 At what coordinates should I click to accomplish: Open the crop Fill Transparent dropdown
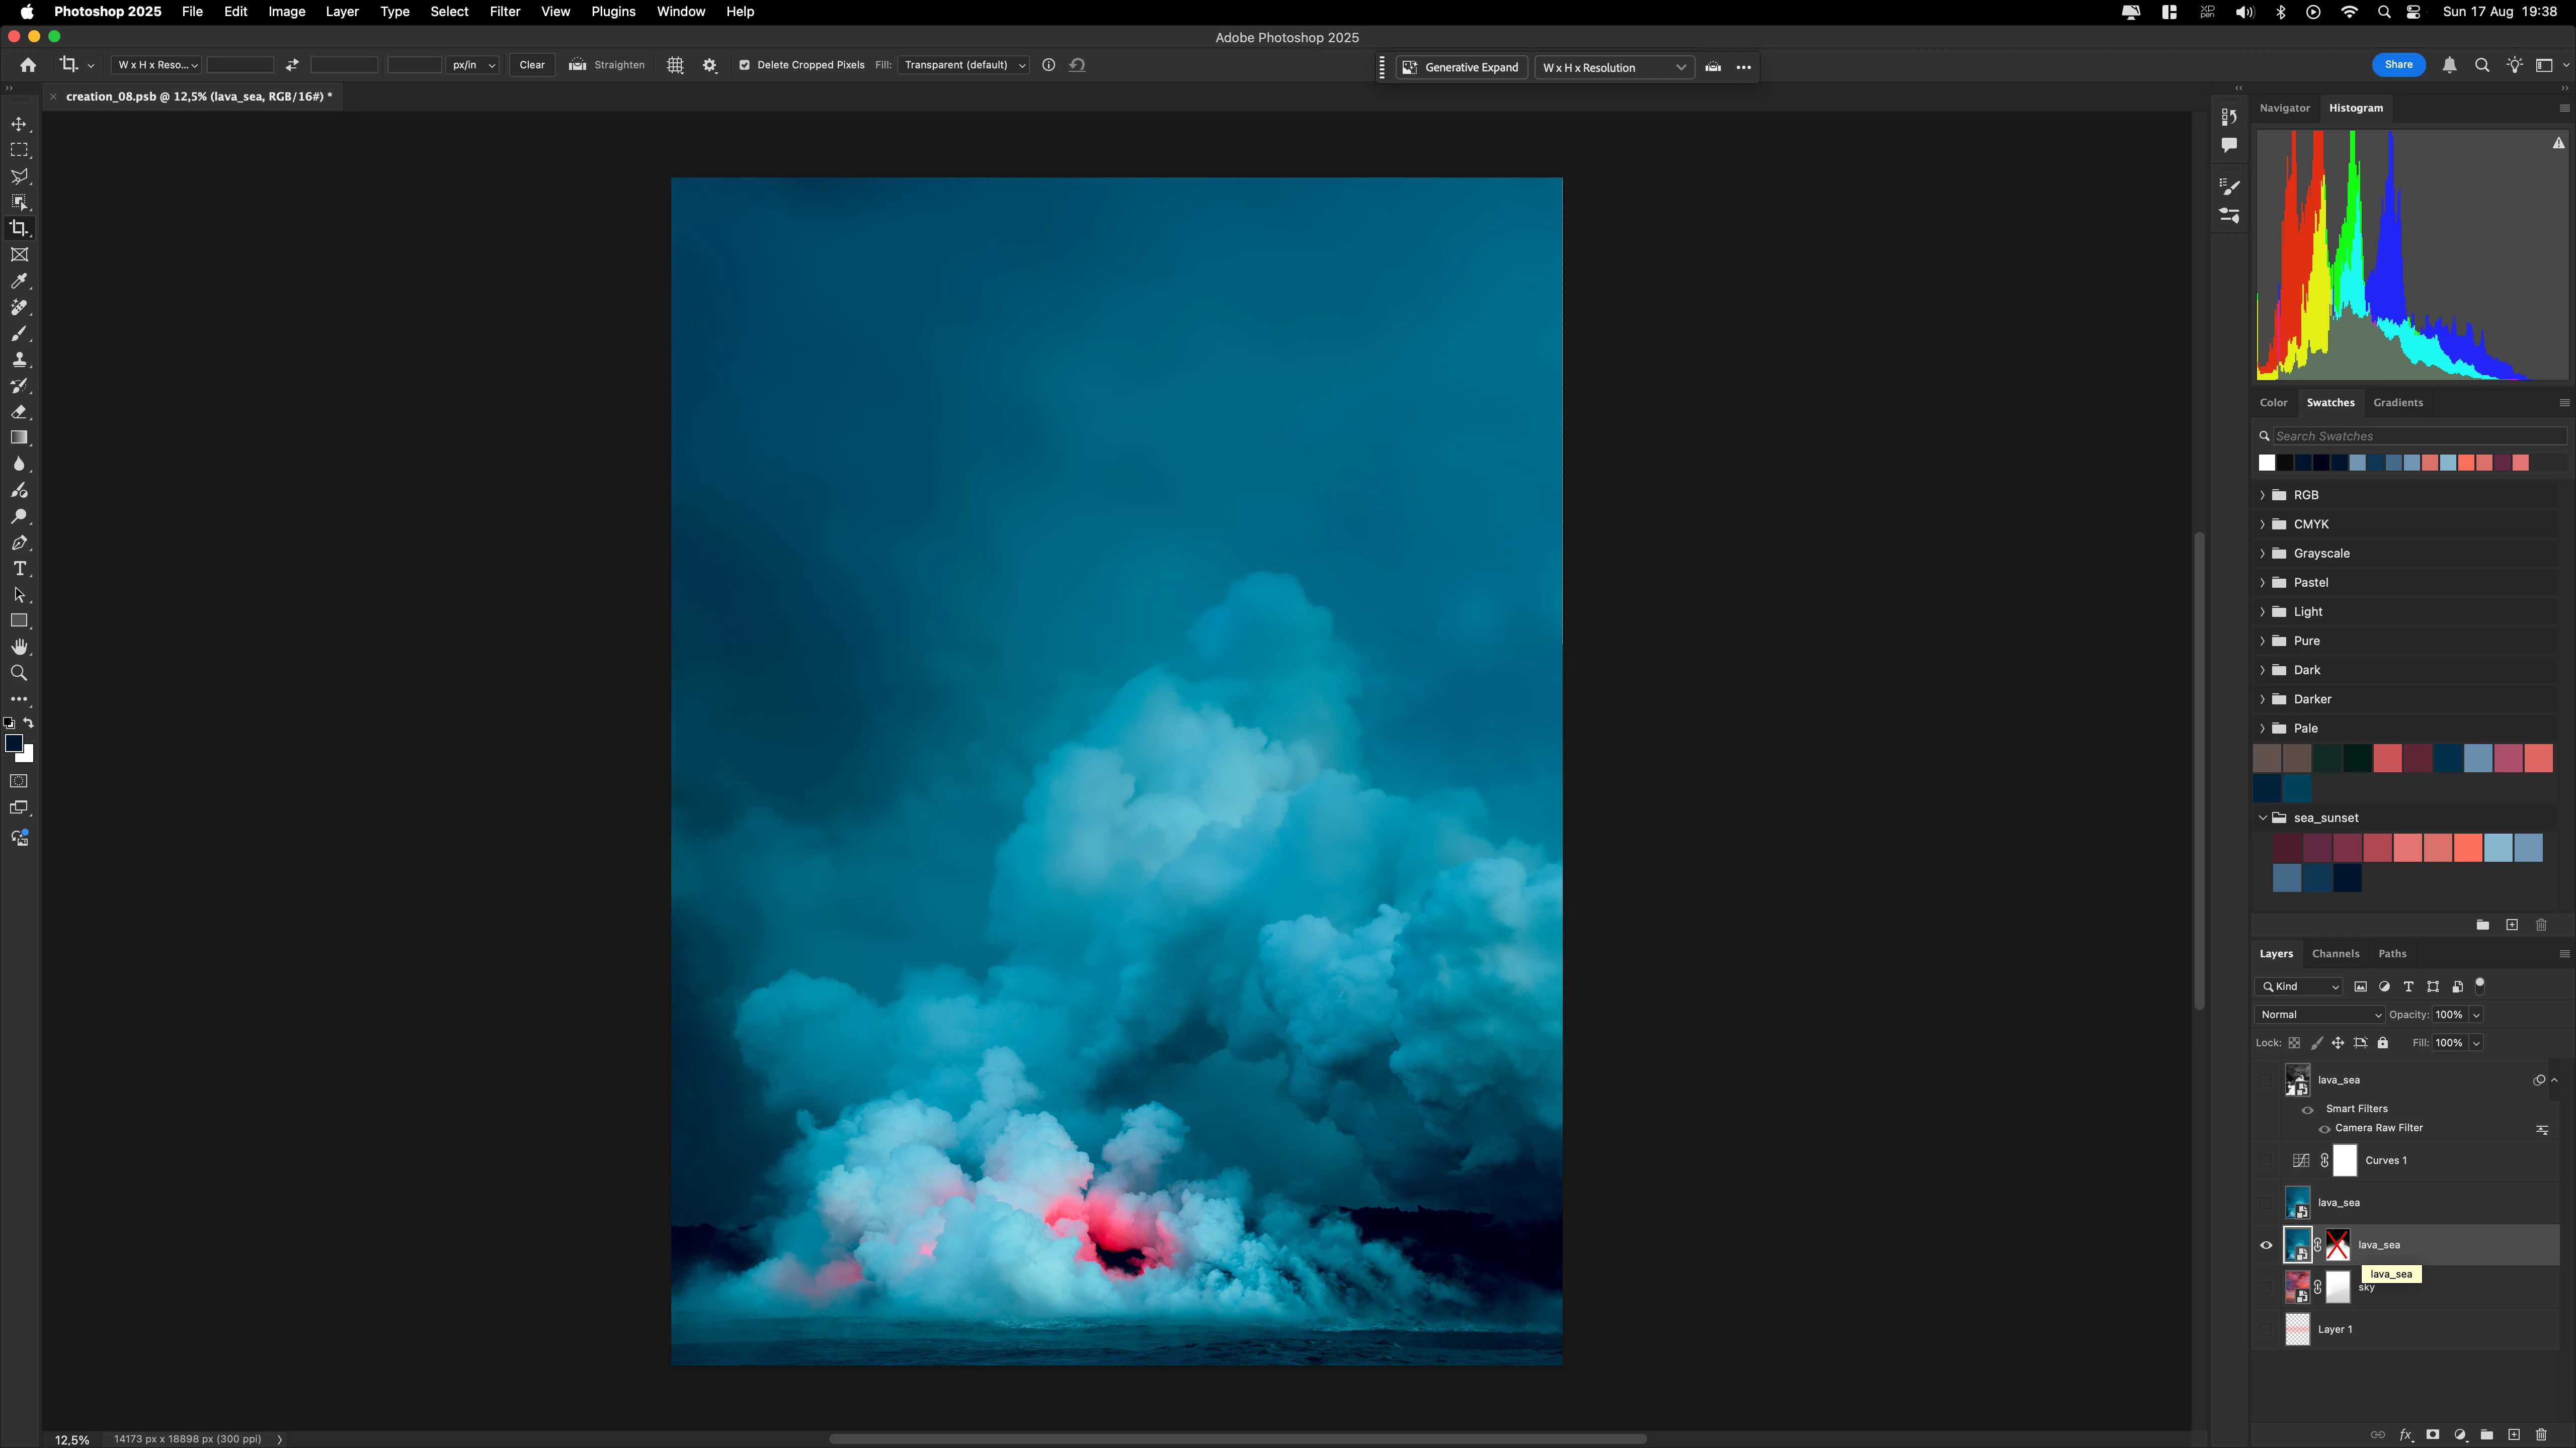964,65
